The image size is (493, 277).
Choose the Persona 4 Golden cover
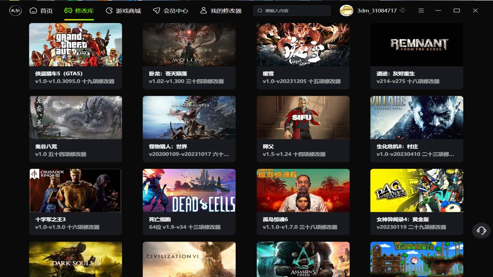417,190
